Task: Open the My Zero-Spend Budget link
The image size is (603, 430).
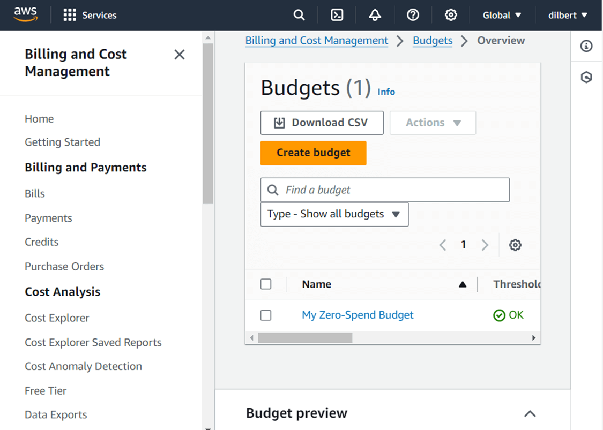Action: [358, 315]
